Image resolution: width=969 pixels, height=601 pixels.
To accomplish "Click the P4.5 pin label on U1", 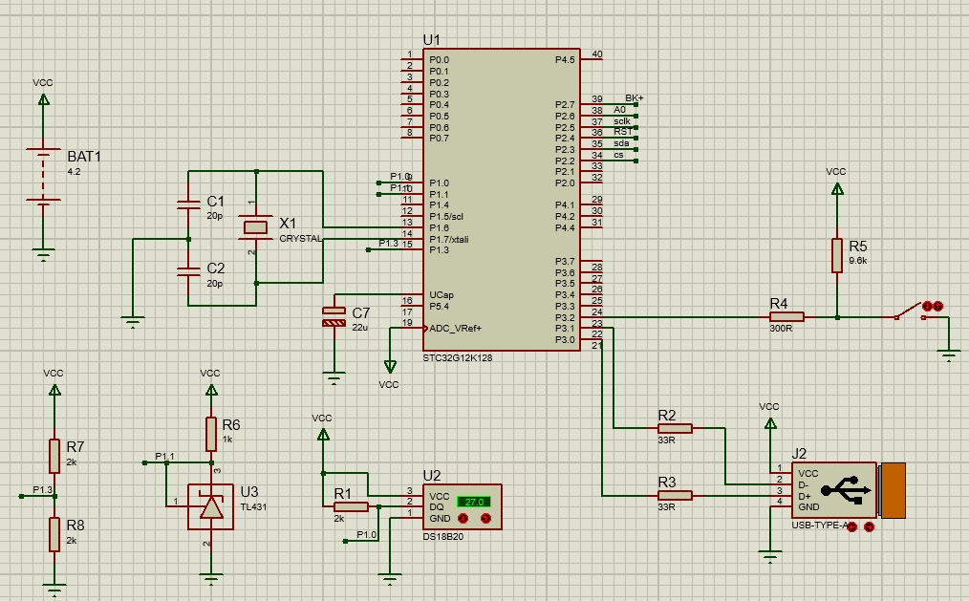I will pos(564,60).
